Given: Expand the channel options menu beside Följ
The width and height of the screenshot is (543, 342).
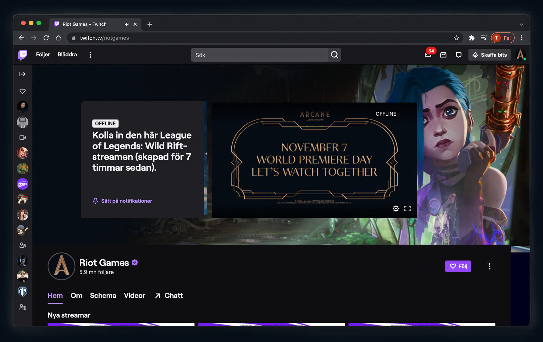Looking at the screenshot, I should (x=489, y=266).
